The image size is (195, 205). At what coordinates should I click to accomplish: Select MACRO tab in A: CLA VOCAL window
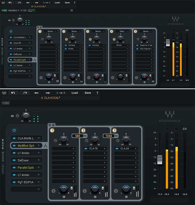pos(3,157)
